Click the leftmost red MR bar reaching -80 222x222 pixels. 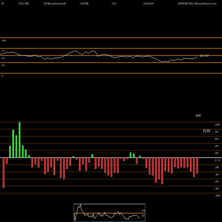point(4,173)
